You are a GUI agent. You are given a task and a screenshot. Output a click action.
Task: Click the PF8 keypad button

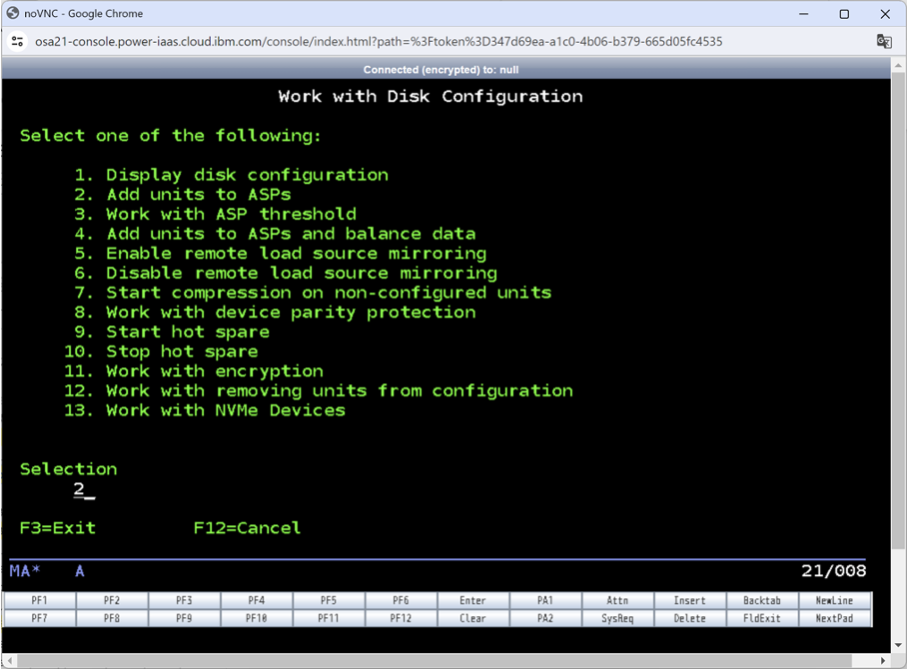coord(112,618)
